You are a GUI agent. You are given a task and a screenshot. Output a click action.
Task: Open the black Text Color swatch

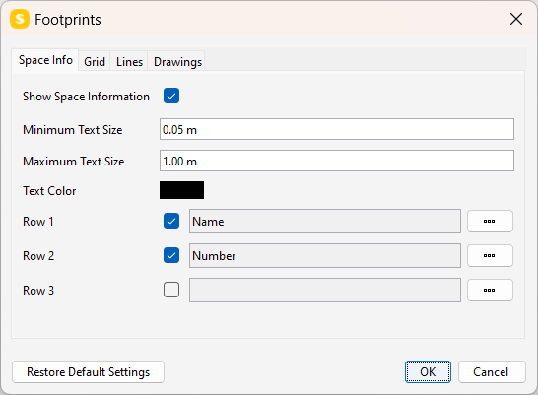(x=181, y=190)
